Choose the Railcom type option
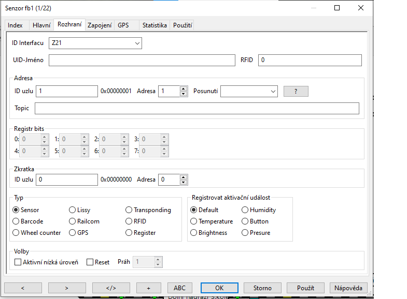 click(x=72, y=221)
